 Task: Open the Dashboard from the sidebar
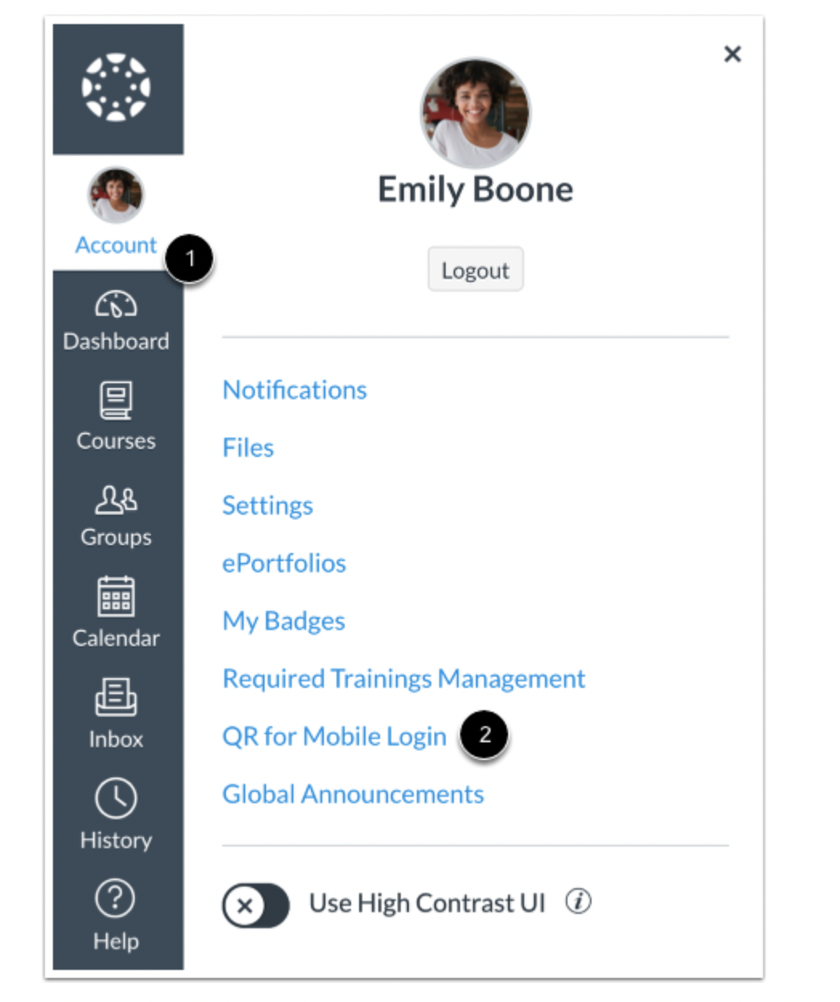coord(116,322)
